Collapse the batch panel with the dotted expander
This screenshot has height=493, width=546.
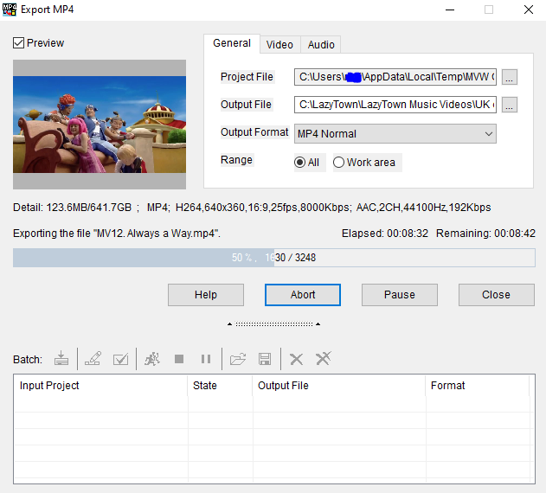[x=274, y=324]
